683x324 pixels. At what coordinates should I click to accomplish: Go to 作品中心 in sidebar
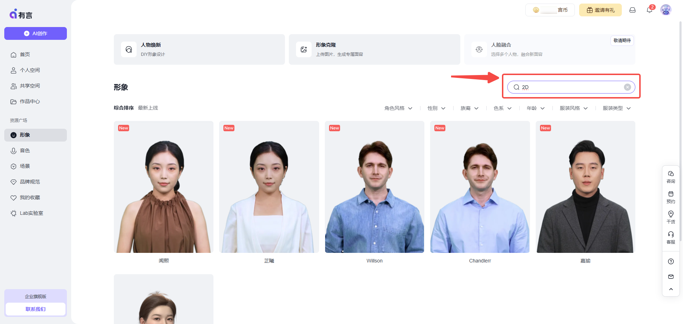(30, 102)
